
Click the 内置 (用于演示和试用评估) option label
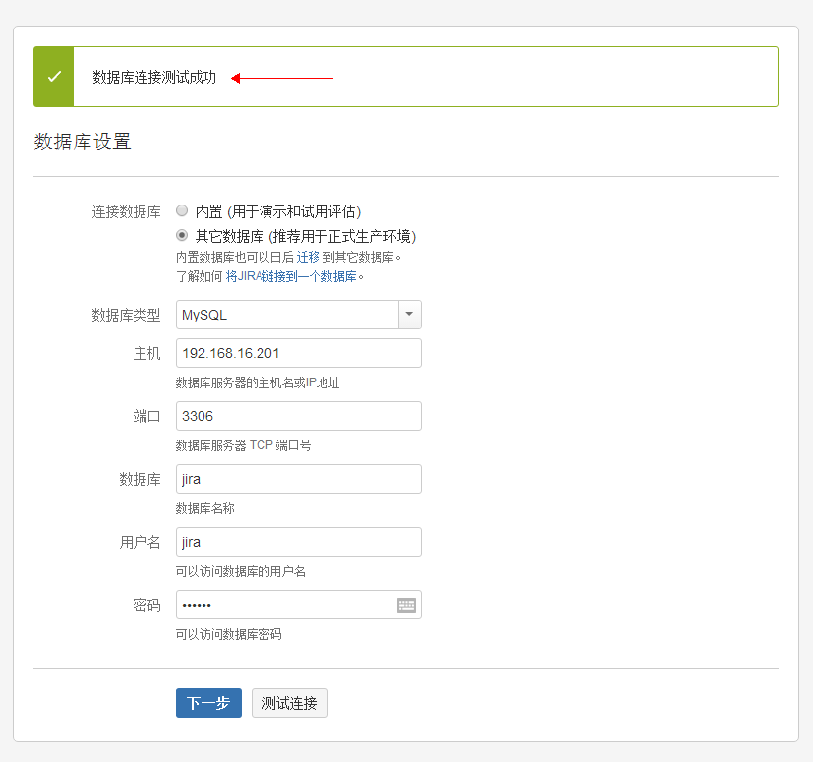[278, 211]
